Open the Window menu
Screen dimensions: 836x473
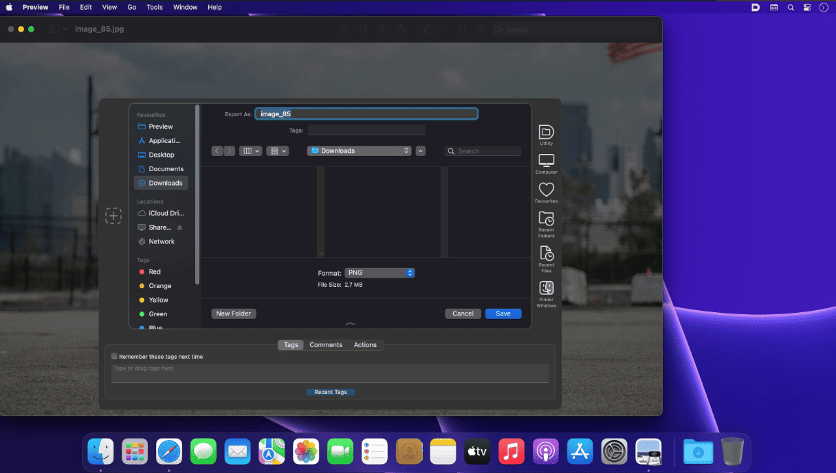185,7
